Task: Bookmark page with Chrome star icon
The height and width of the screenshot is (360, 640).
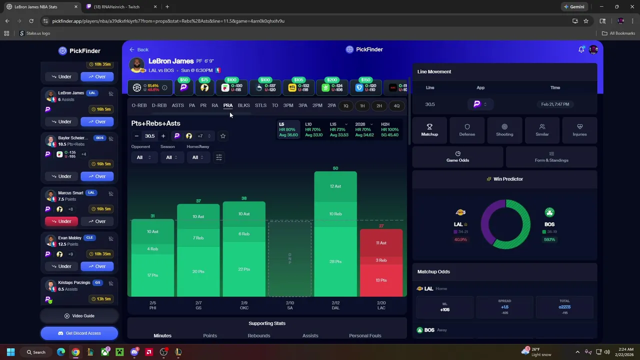Action: (x=586, y=21)
